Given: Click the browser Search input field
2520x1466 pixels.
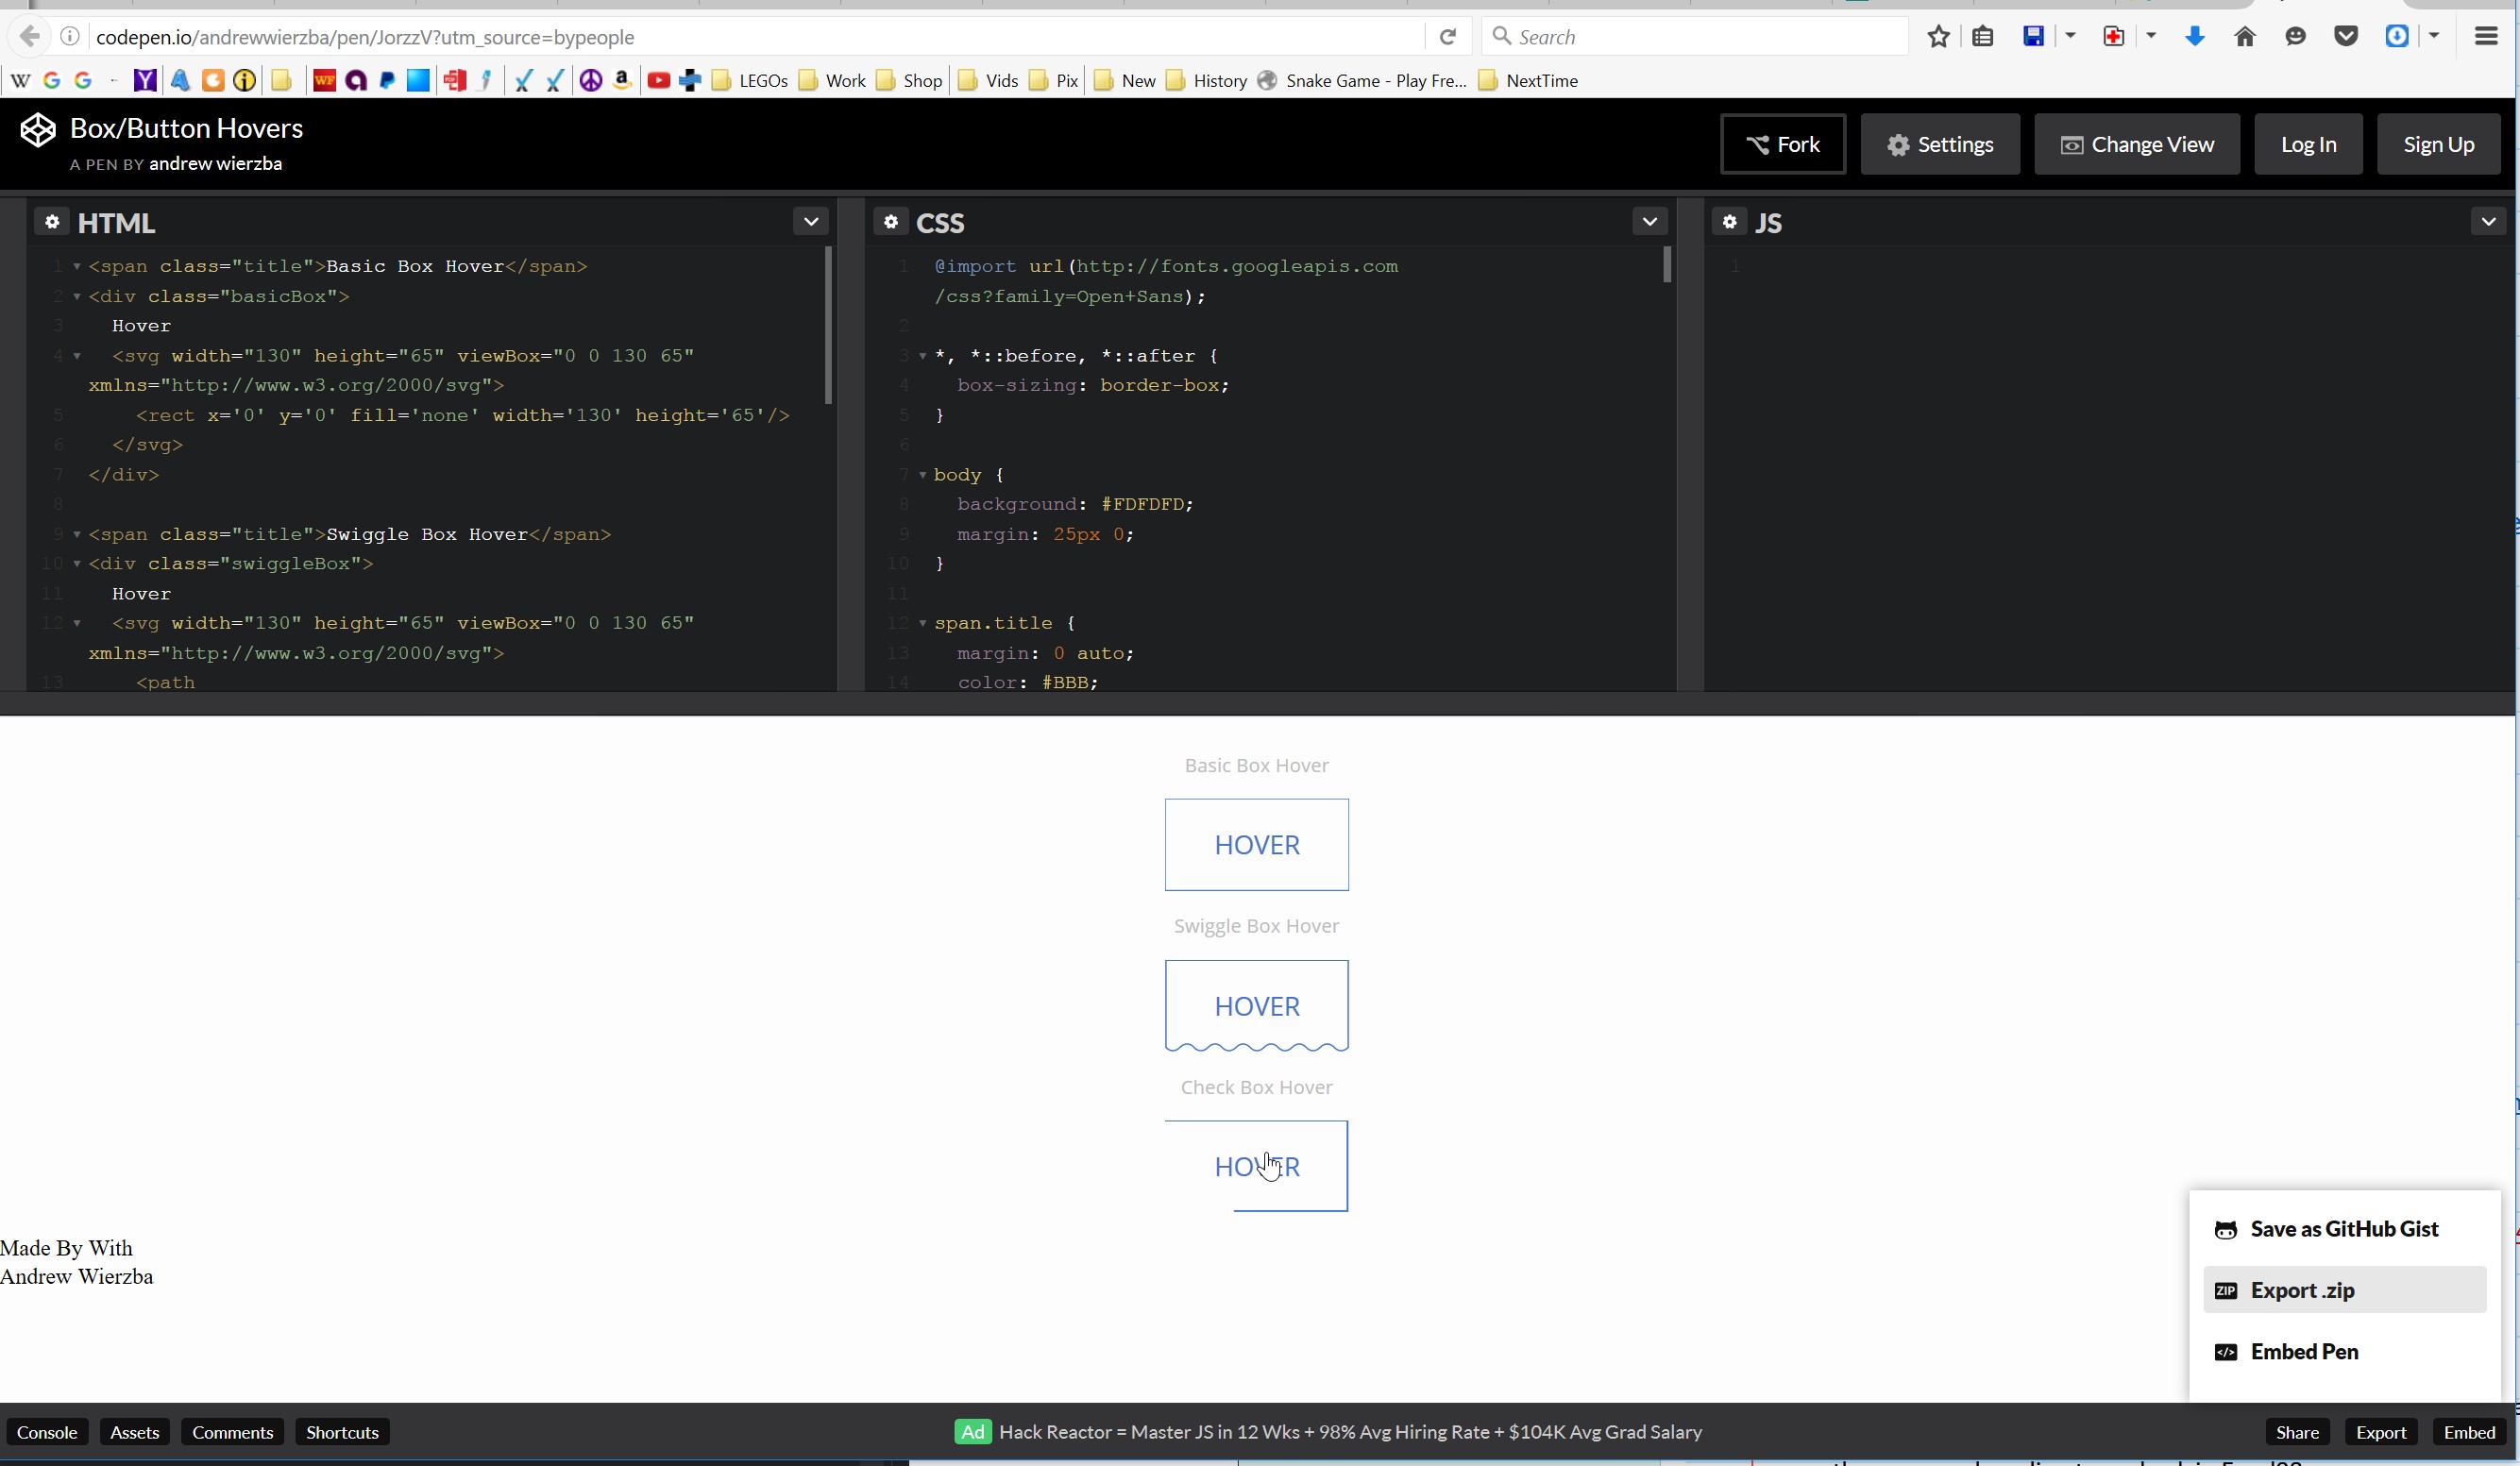Looking at the screenshot, I should click(1700, 37).
